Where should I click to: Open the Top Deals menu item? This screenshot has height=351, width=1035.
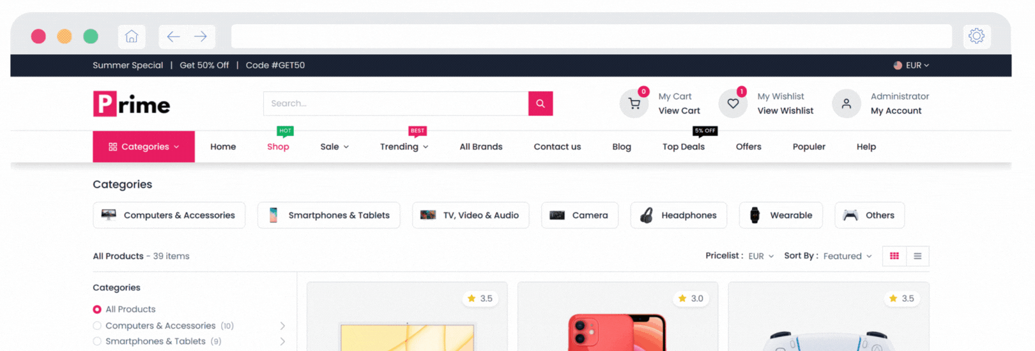pyautogui.click(x=684, y=147)
